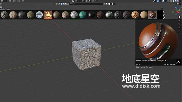182x102 pixels.
Task: Toggle perspective/orthographic view icon
Action: coord(179,27)
